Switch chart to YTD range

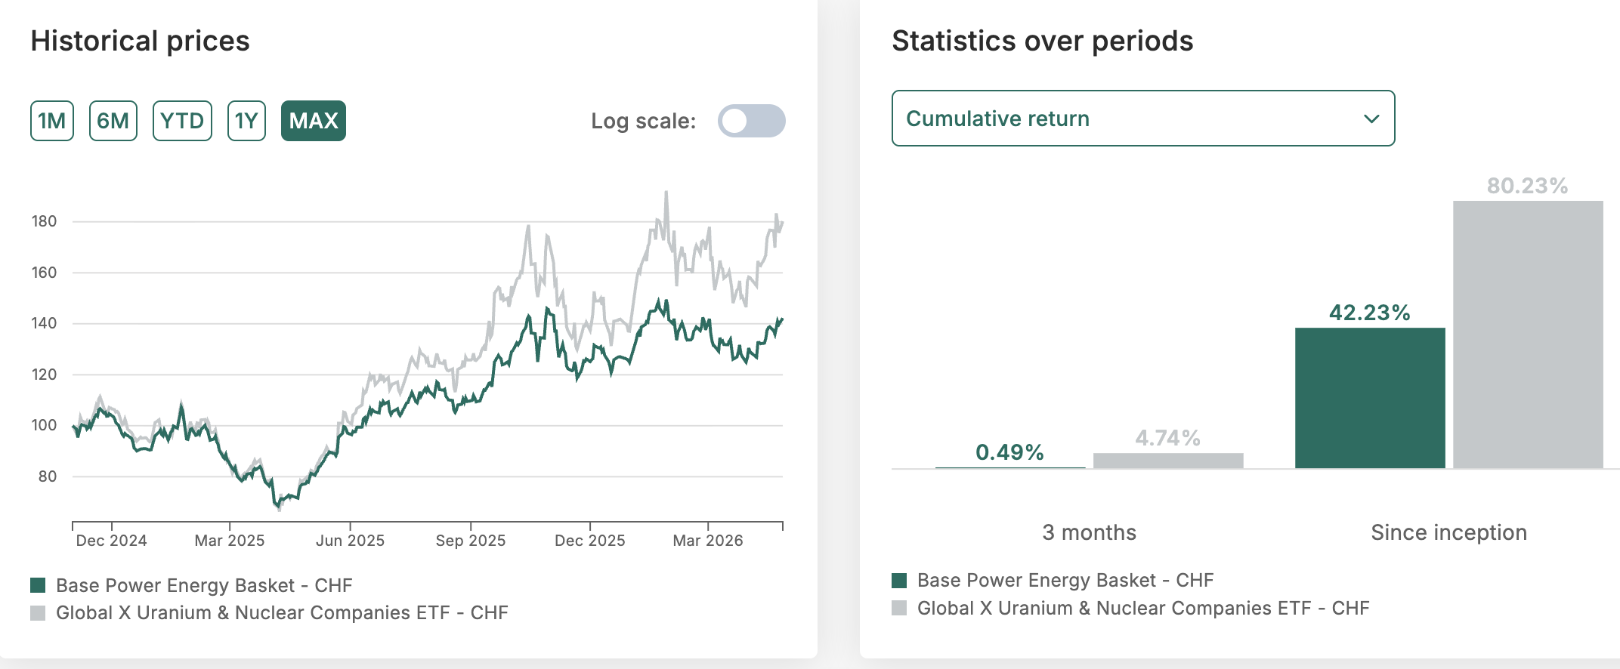click(x=182, y=121)
